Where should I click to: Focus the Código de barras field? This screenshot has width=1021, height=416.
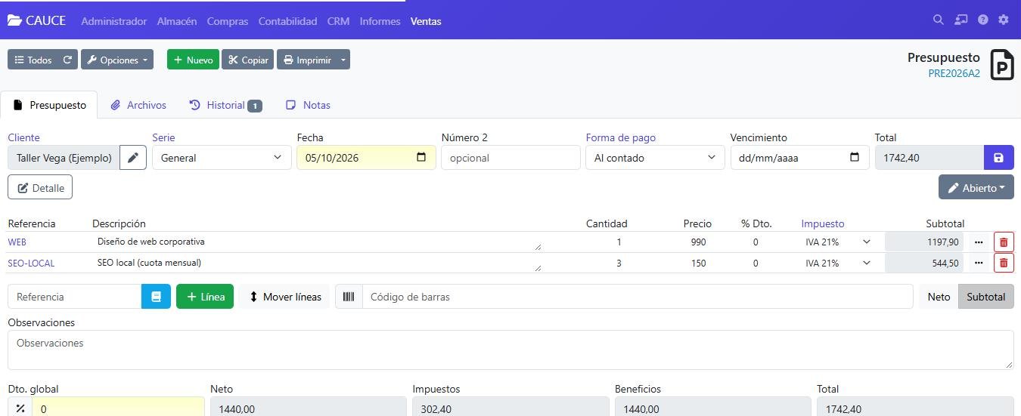[638, 297]
